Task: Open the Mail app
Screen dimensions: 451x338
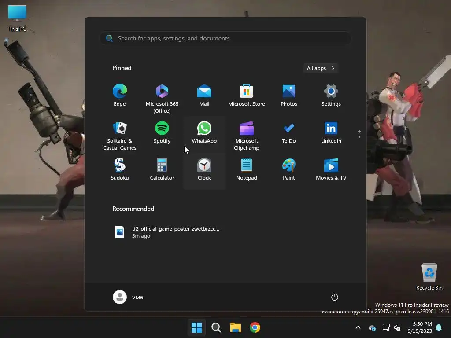Action: click(x=204, y=96)
